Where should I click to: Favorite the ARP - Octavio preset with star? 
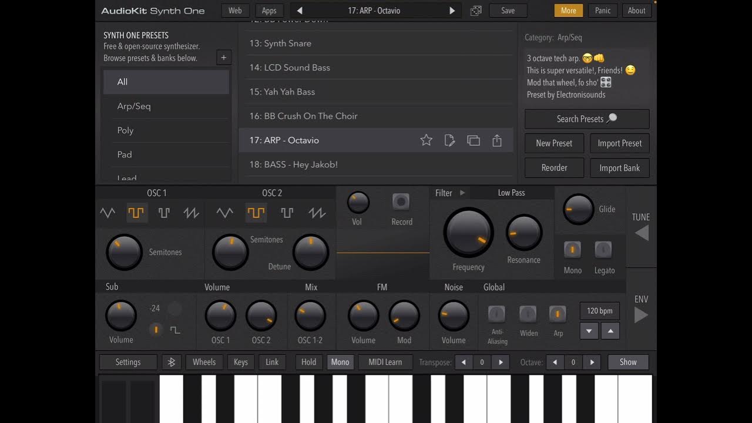426,140
